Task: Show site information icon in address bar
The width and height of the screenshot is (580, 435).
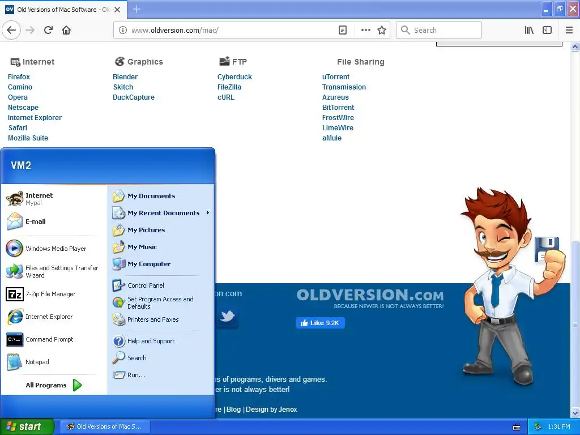Action: tap(123, 30)
